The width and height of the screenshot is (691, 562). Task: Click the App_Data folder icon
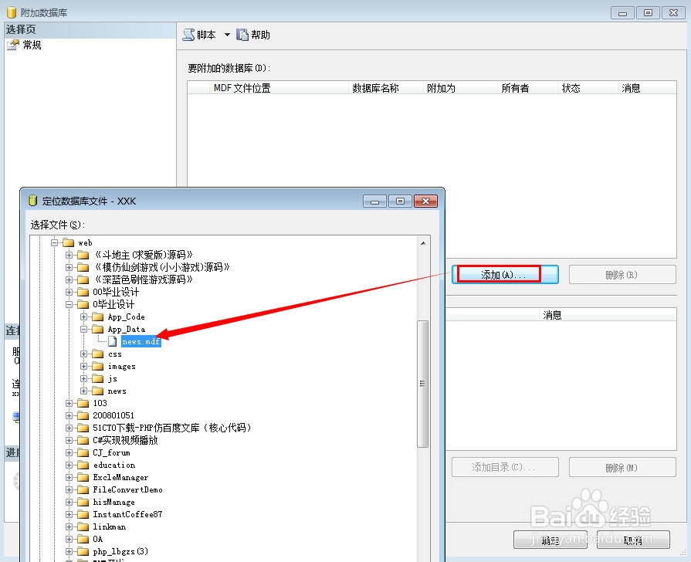pyautogui.click(x=98, y=330)
